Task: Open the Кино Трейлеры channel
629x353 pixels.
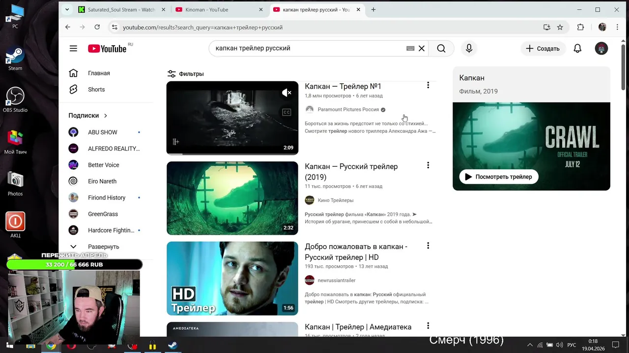Action: coord(336,200)
